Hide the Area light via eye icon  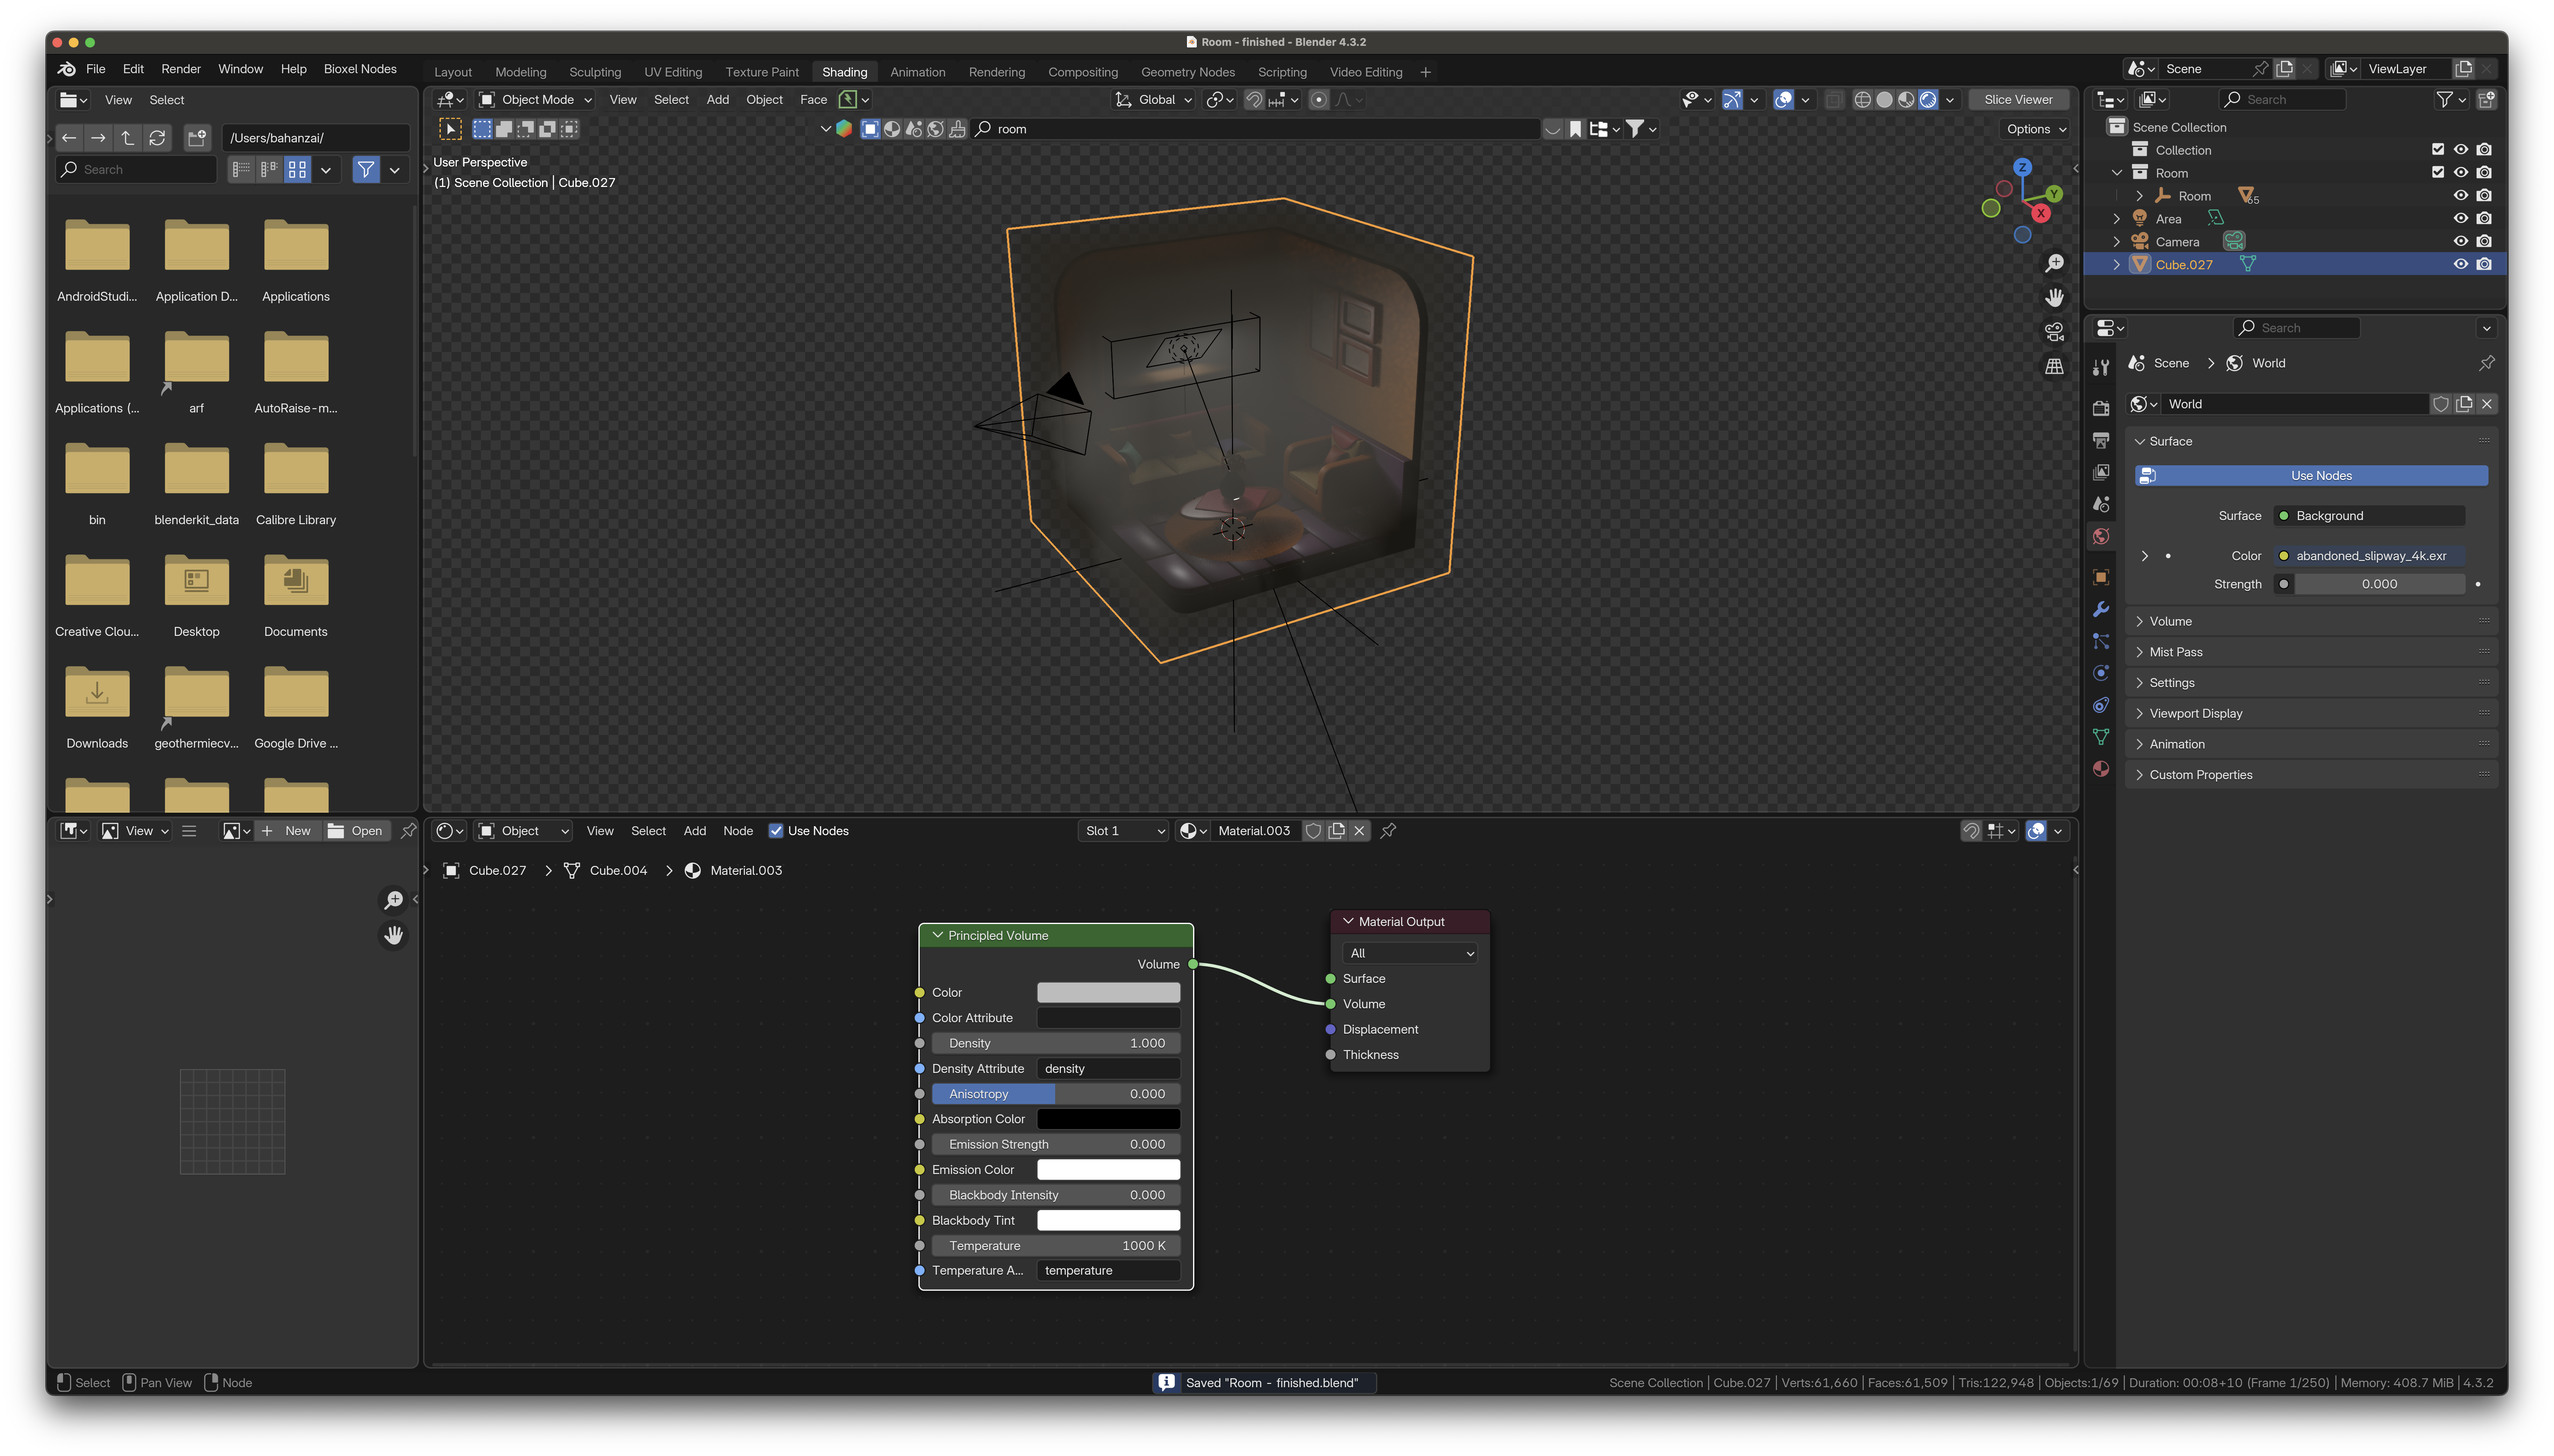click(x=2461, y=219)
